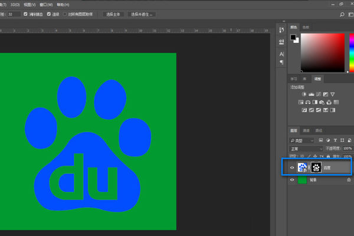Filter layers by type layers
Viewport: 354px width, 236px height.
coord(335,140)
